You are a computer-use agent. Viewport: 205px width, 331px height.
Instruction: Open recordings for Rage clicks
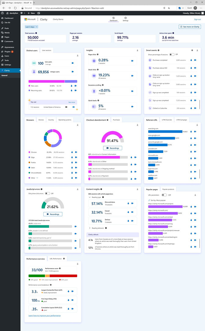pyautogui.click(x=132, y=60)
